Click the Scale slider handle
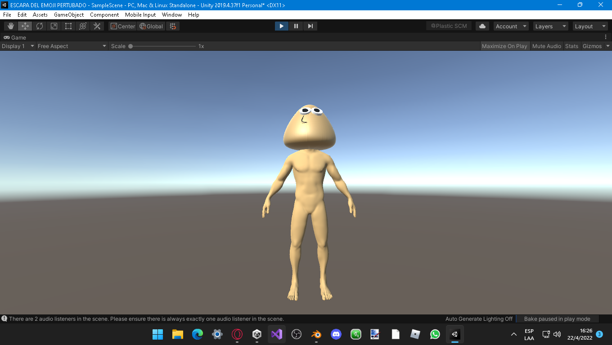The image size is (612, 345). point(130,46)
